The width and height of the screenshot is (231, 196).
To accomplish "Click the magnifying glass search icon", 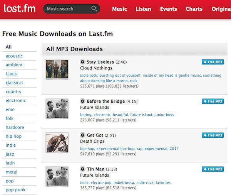I will pyautogui.click(x=94, y=8).
